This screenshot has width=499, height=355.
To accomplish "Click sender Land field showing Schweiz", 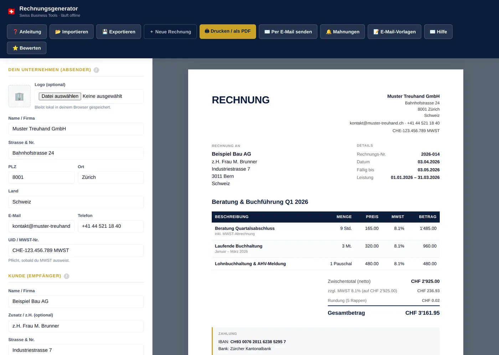I will (76, 202).
